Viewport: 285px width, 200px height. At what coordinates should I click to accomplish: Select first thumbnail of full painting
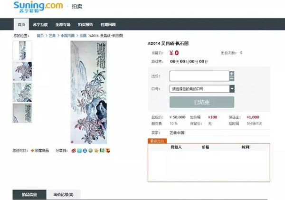[22, 50]
